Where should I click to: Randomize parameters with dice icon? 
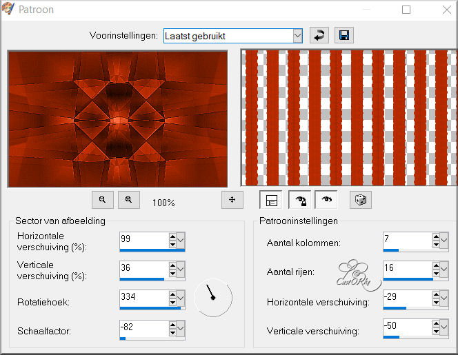[361, 200]
